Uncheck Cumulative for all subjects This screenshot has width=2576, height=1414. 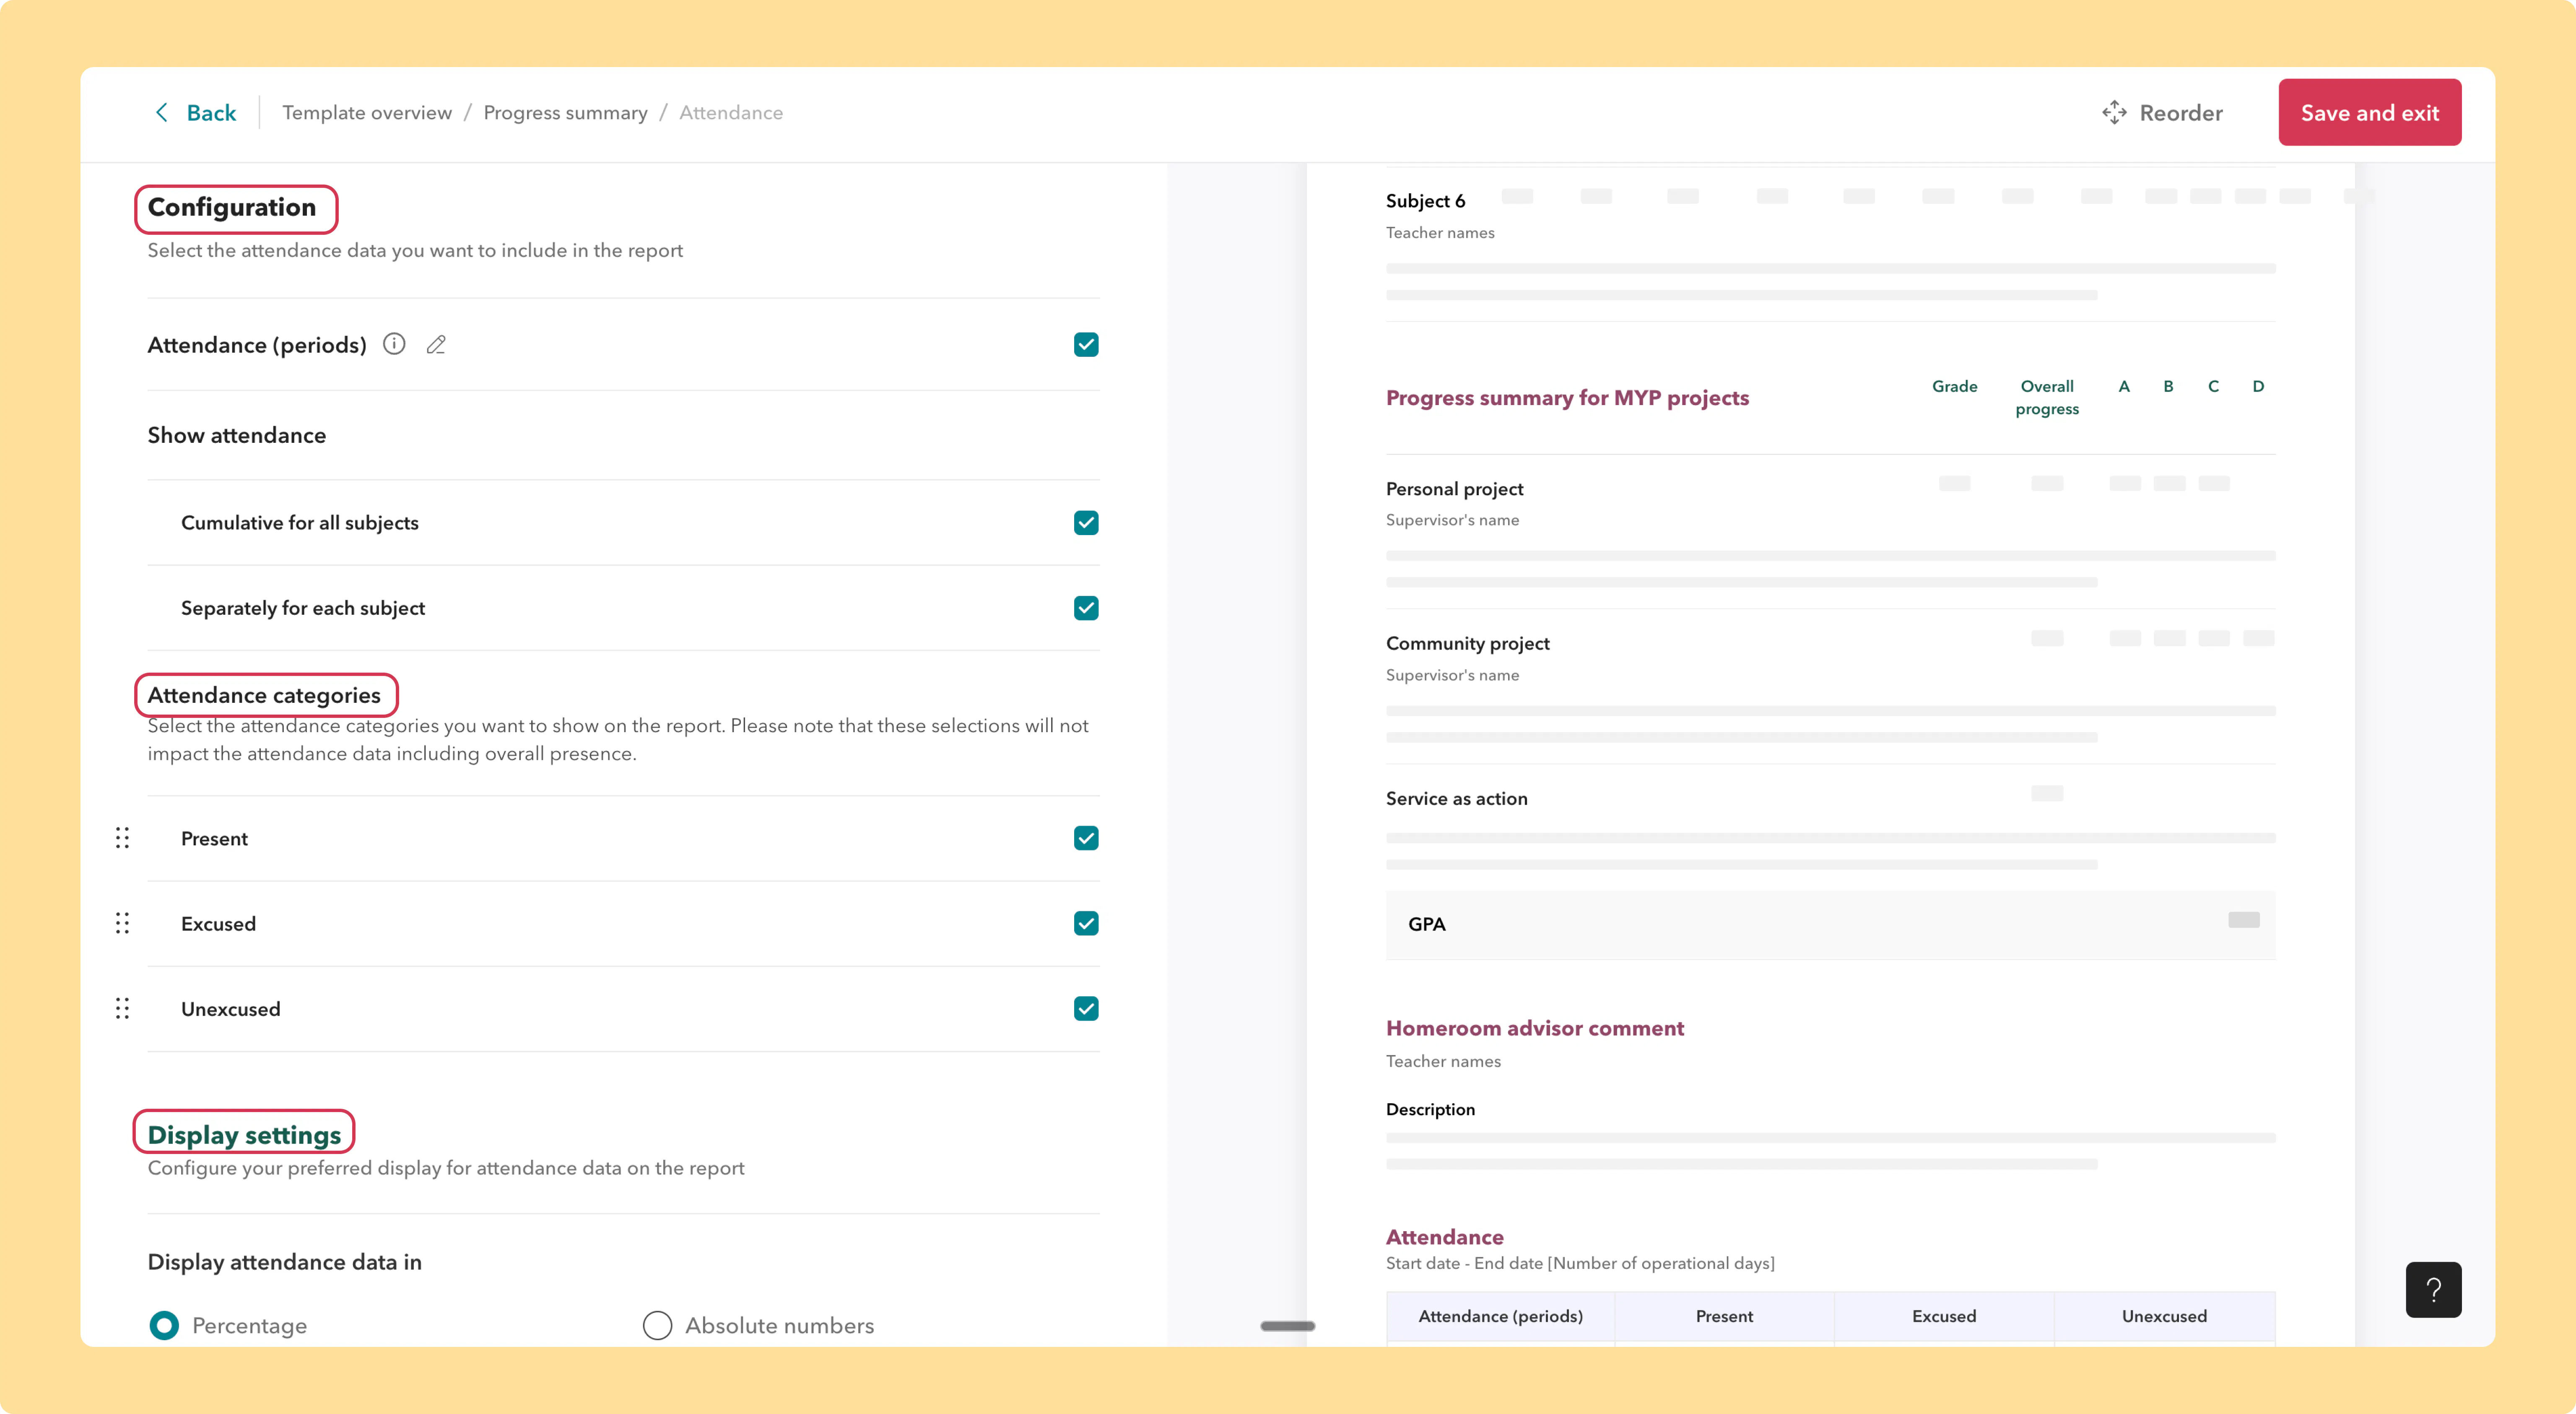click(x=1086, y=522)
